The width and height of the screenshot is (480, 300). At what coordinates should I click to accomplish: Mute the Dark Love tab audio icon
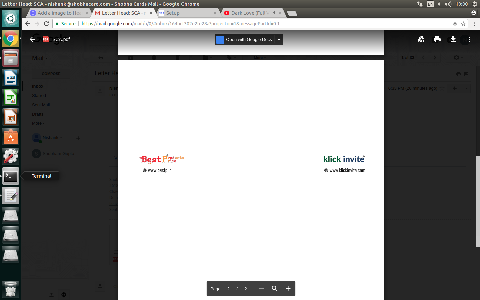(x=274, y=13)
